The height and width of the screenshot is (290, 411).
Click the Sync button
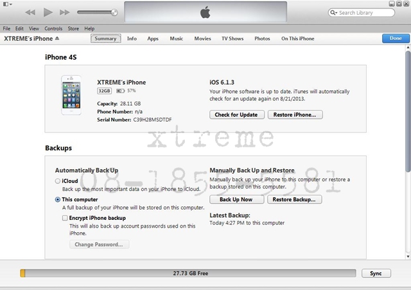(x=376, y=273)
